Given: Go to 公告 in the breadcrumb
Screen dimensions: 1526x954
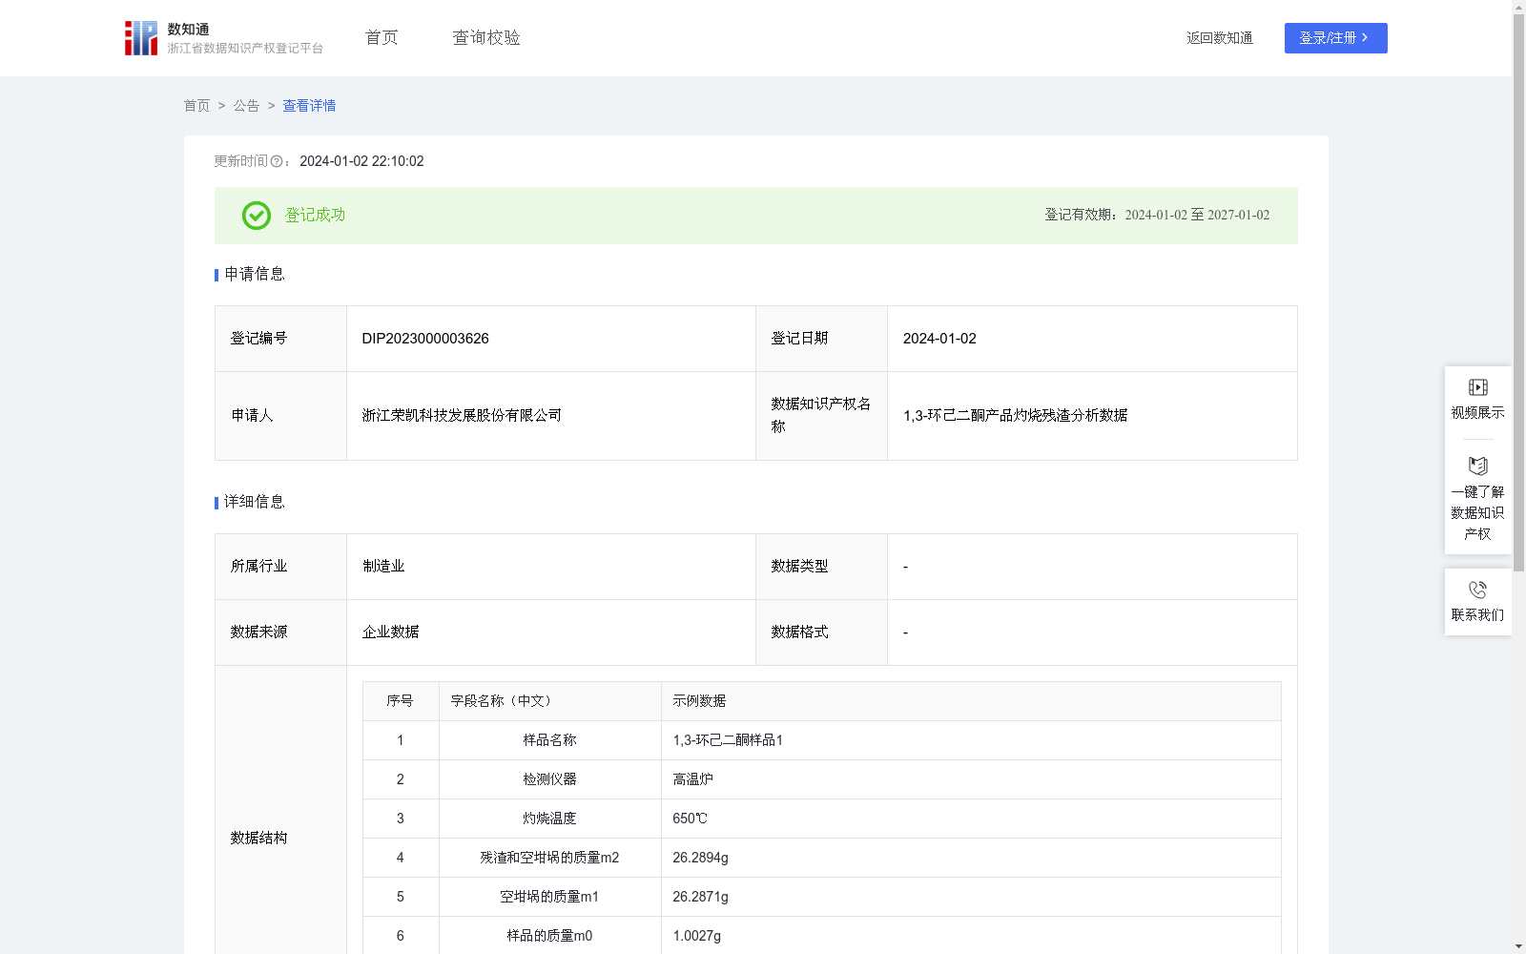Looking at the screenshot, I should (x=246, y=106).
